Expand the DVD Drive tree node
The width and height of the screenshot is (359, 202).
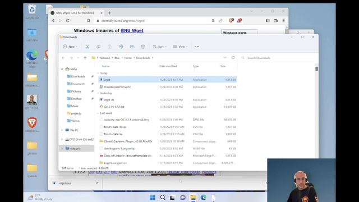(x=62, y=139)
